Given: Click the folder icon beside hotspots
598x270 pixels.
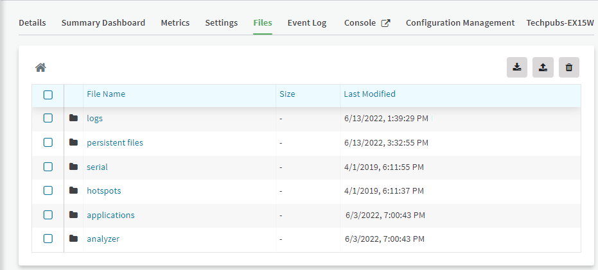Looking at the screenshot, I should (x=74, y=190).
